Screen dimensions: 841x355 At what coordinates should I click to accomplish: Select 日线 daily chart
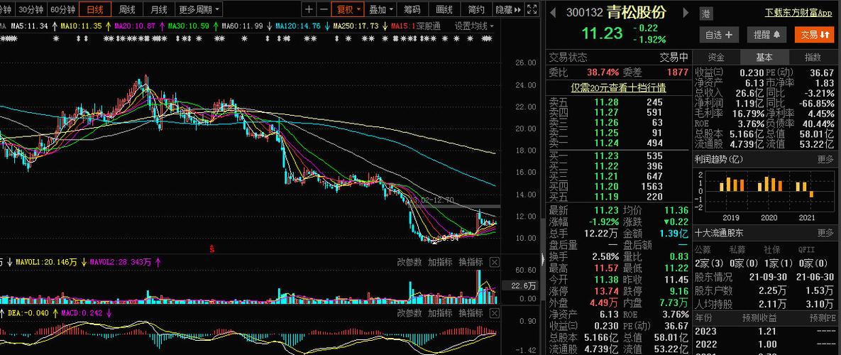click(95, 9)
